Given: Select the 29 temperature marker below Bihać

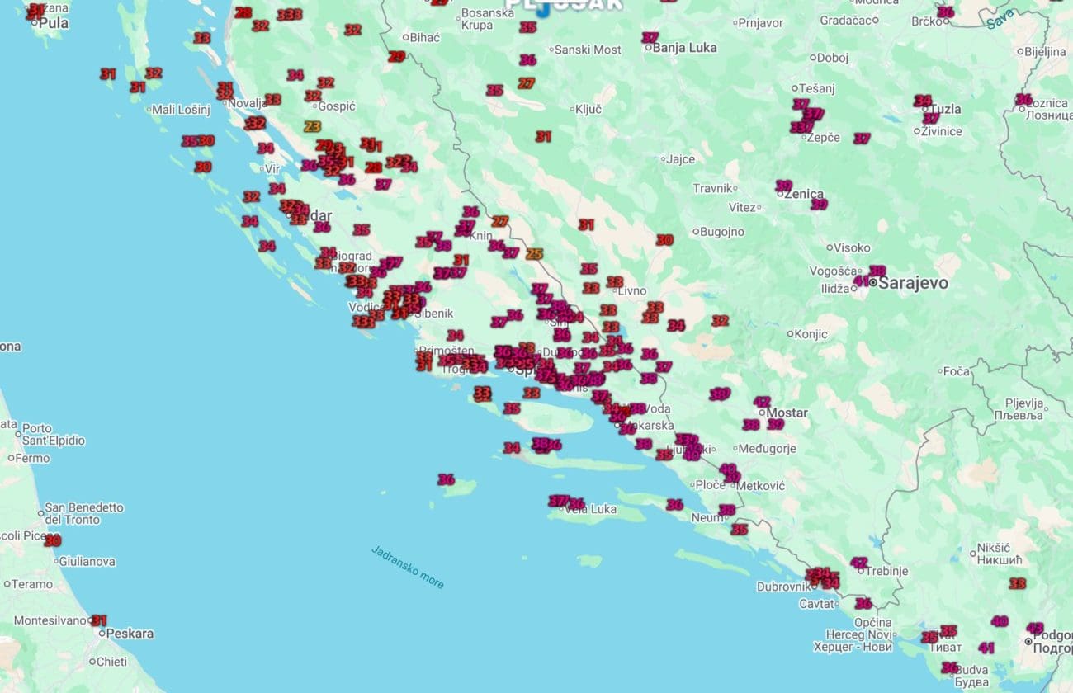Looking at the screenshot, I should 397,57.
